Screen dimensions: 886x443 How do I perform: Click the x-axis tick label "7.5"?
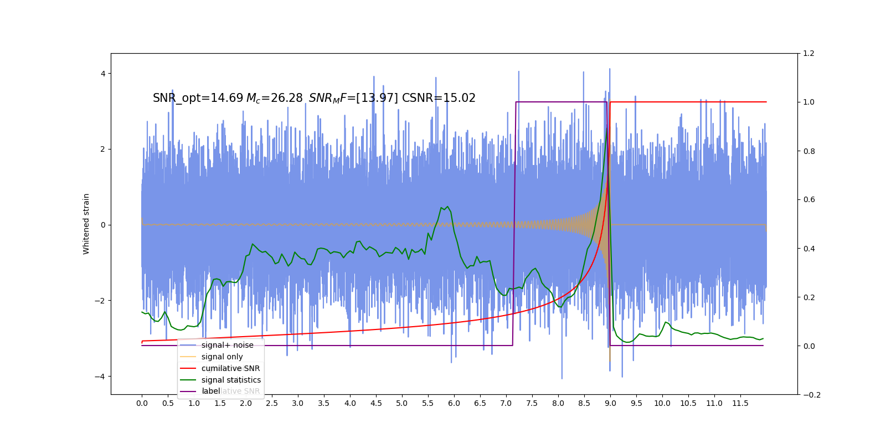[532, 403]
